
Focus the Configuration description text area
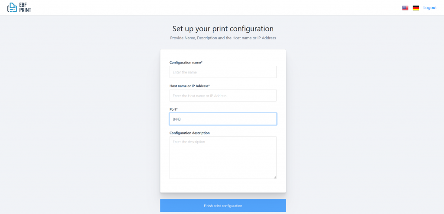[x=223, y=157]
